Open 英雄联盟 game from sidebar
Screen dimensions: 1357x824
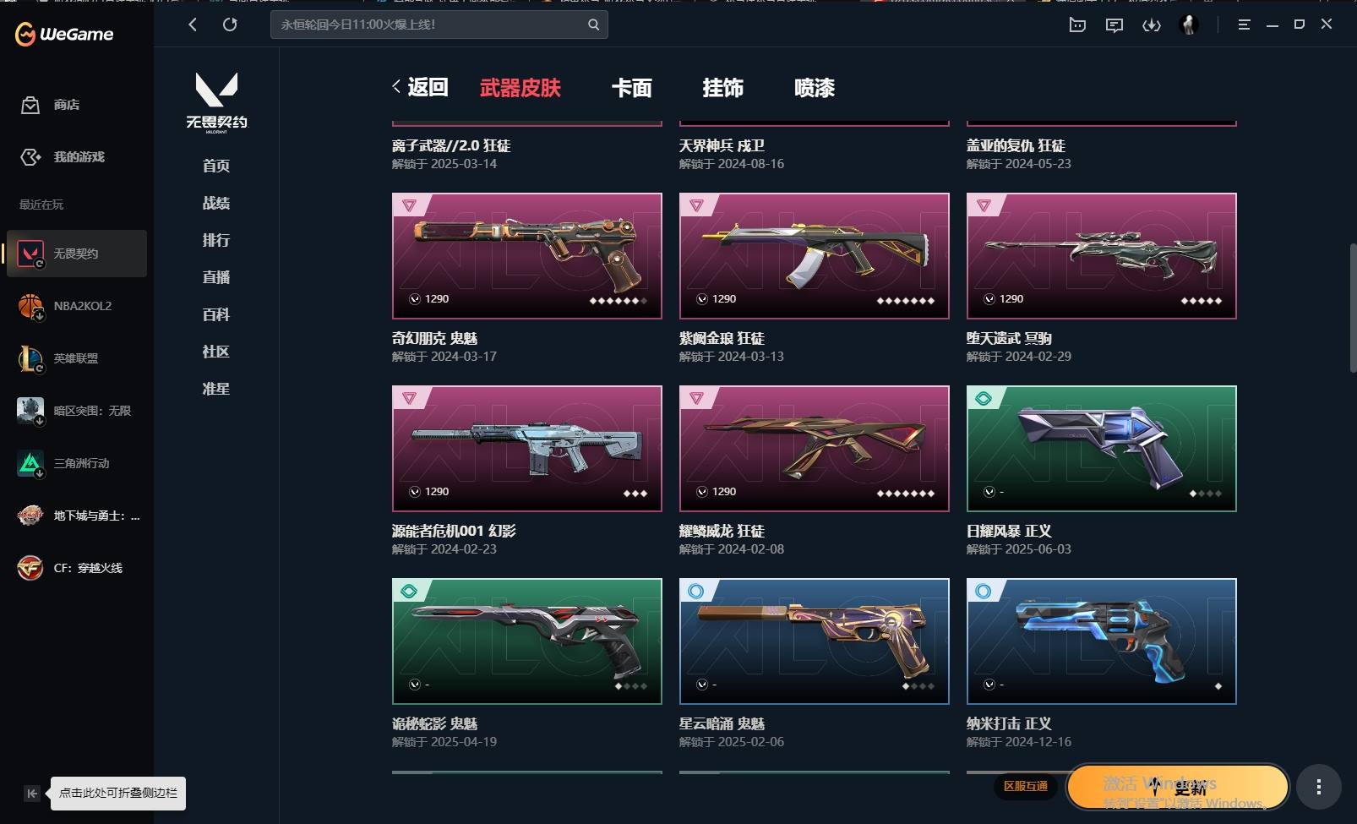30,358
